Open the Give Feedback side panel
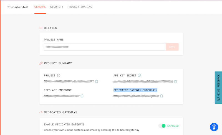 [x=218, y=88]
